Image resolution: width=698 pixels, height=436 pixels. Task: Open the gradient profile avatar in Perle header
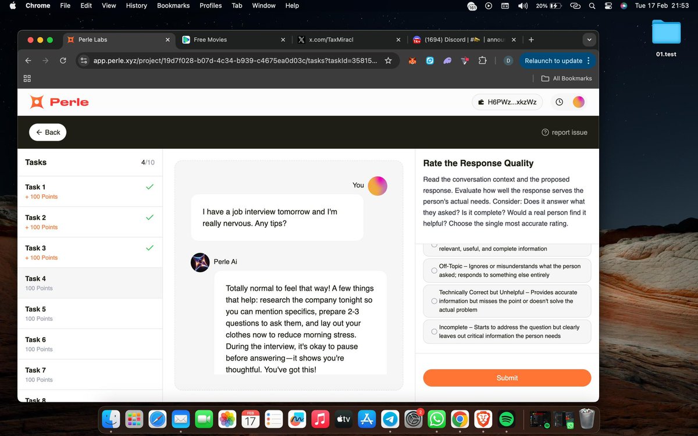click(x=578, y=102)
